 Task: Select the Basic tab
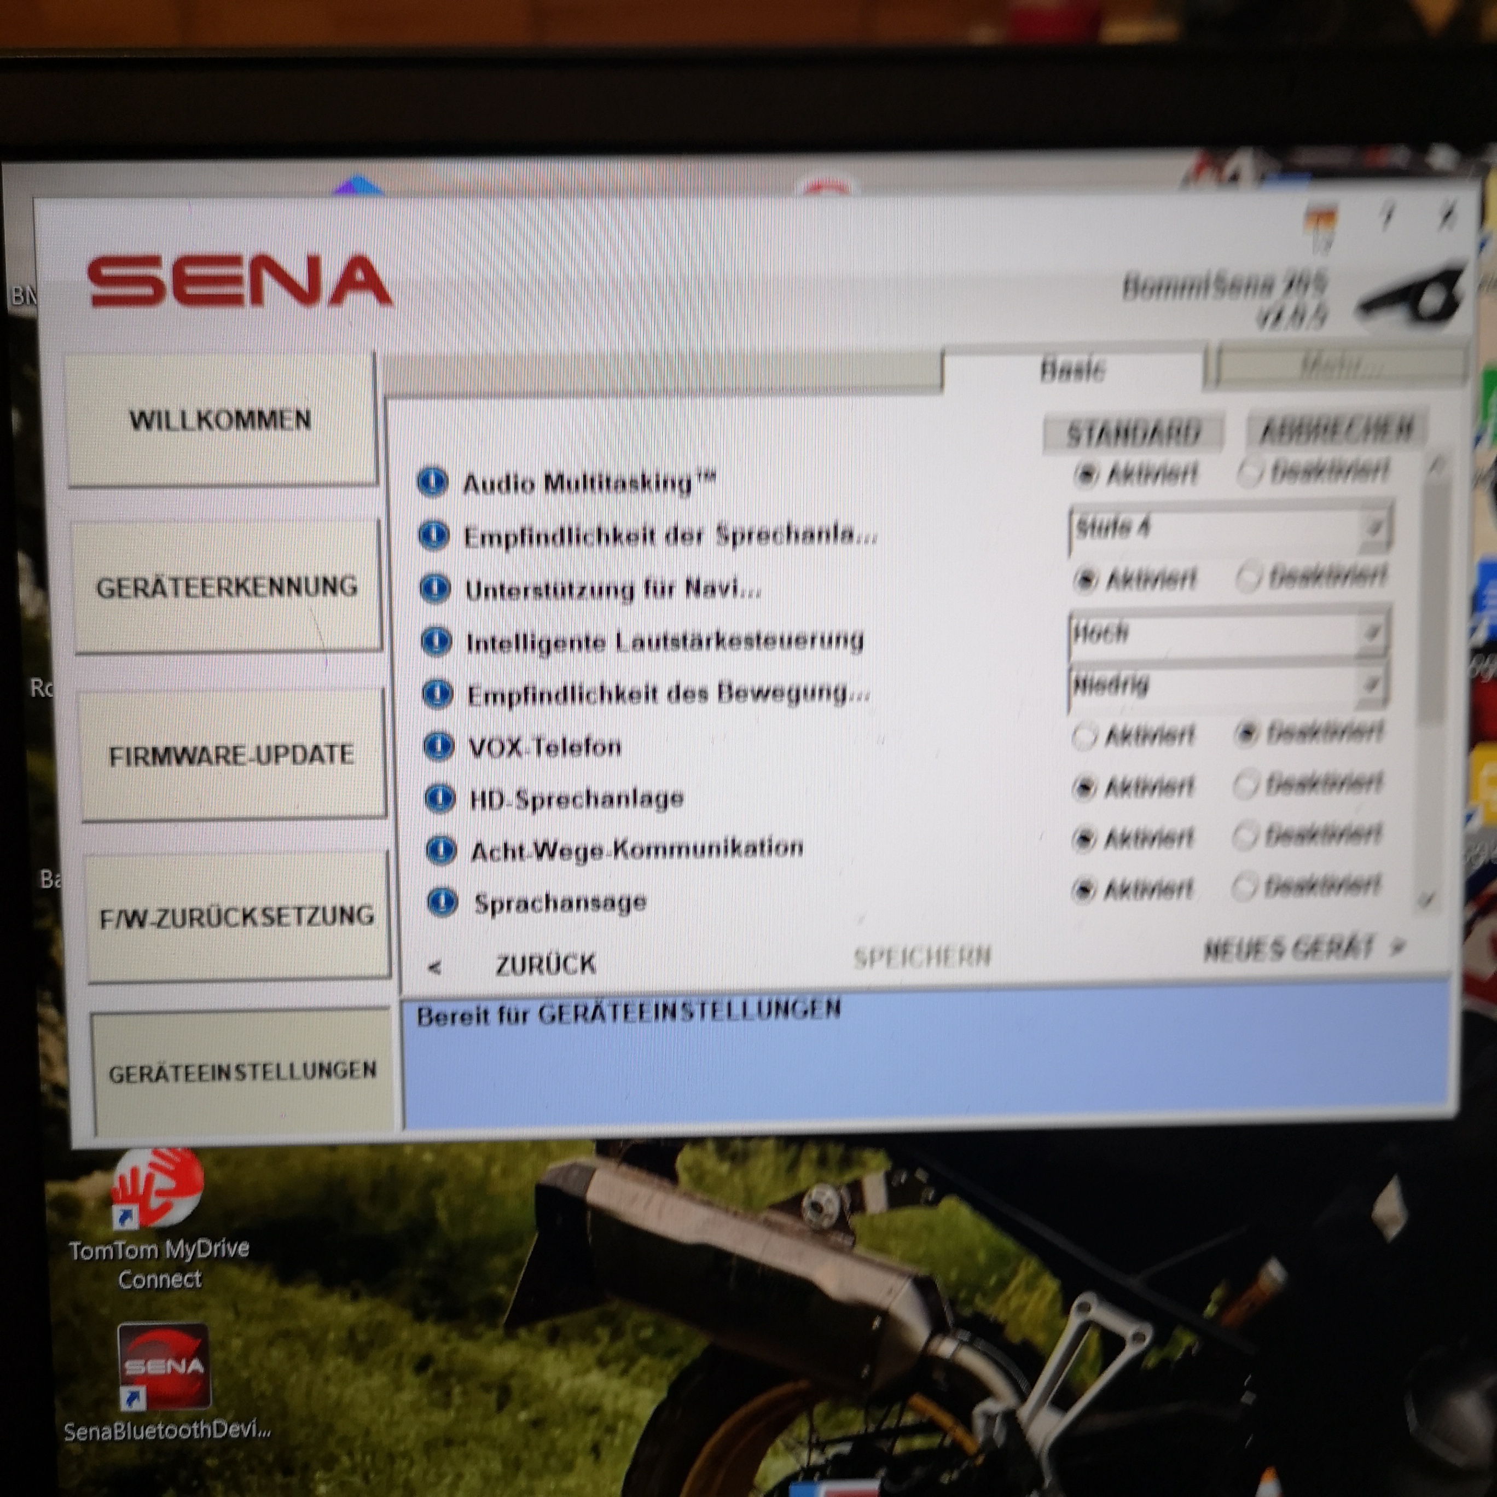pos(1072,370)
